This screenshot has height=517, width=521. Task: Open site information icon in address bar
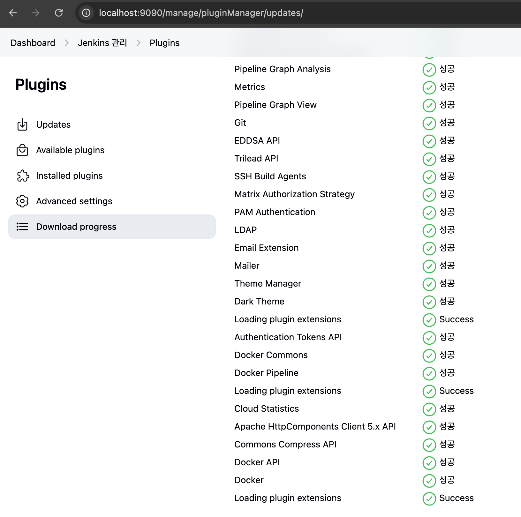click(86, 13)
